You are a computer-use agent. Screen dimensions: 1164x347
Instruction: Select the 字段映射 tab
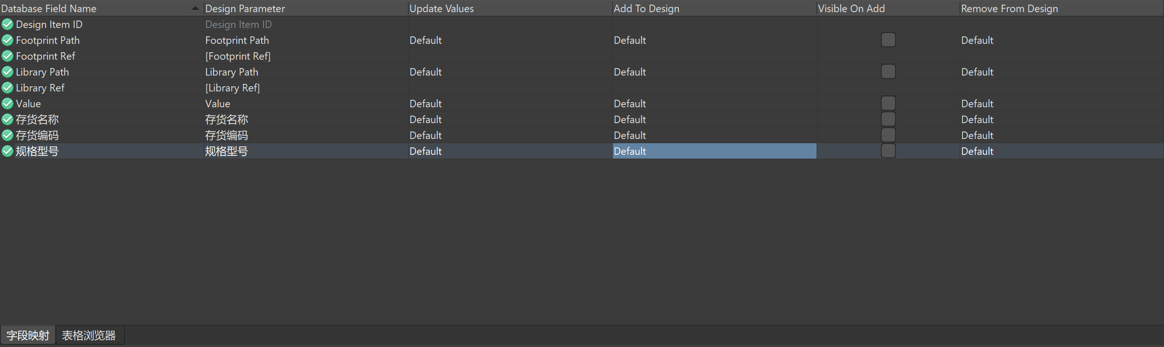(x=28, y=335)
